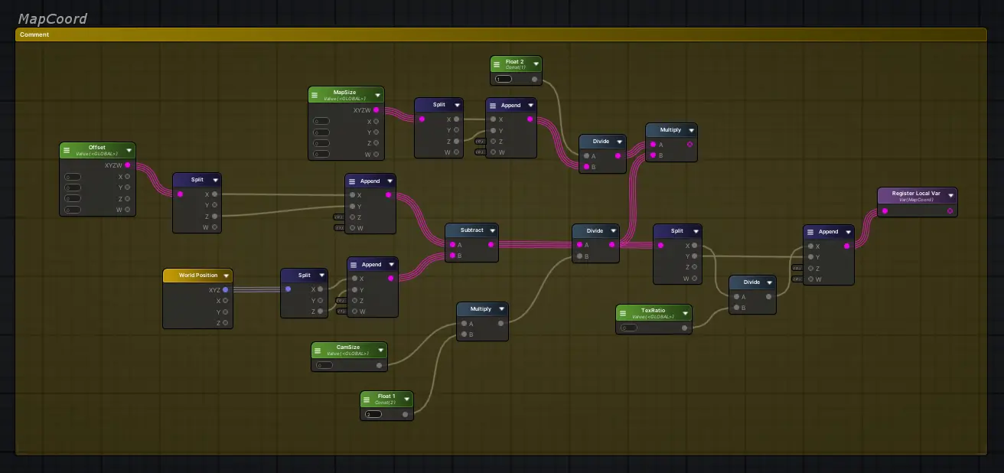Click the CamSize node's hamburger menu icon
Image resolution: width=1004 pixels, height=473 pixels.
point(318,350)
